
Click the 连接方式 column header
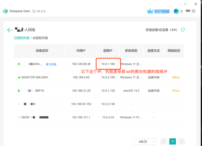[x=153, y=51]
